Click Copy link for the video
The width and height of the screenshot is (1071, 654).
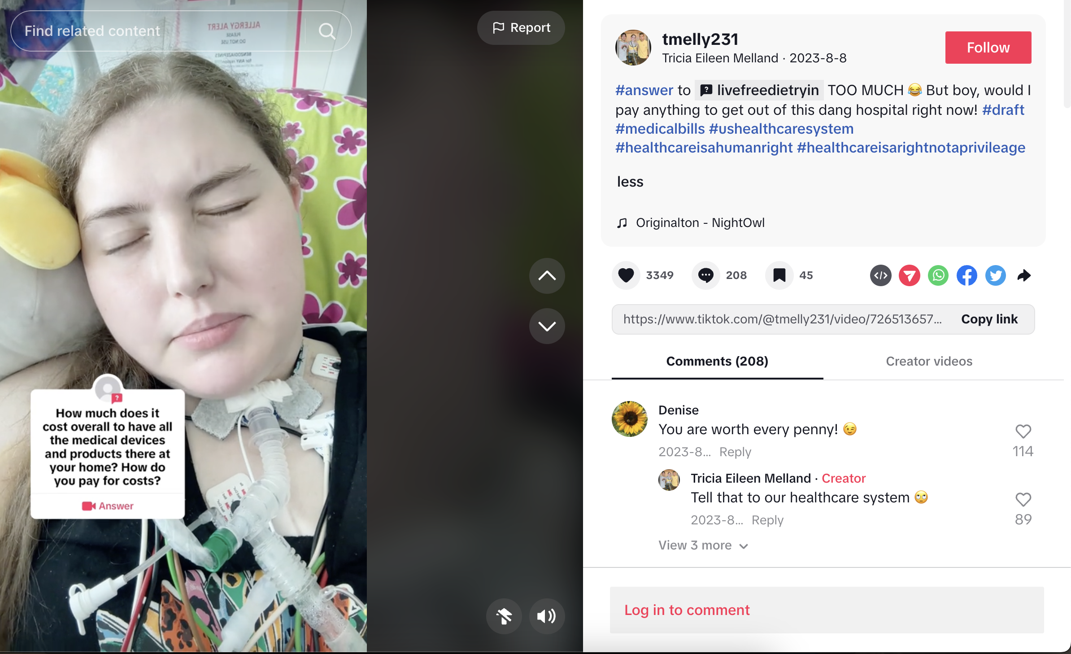pyautogui.click(x=989, y=319)
